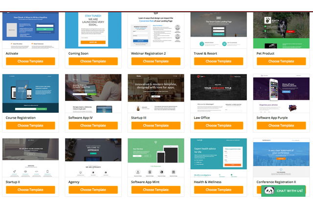Pick the Pet Product template button
This screenshot has height=208, width=313.
[281, 62]
